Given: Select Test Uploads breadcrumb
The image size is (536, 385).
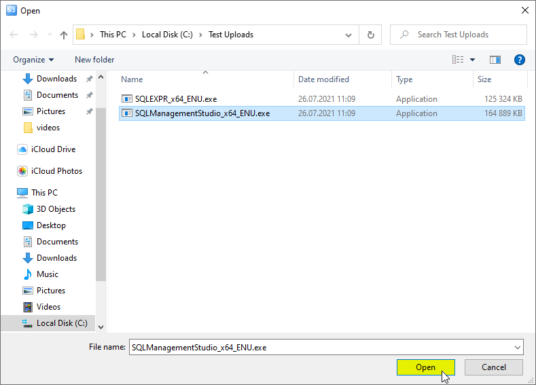Looking at the screenshot, I should coord(231,35).
